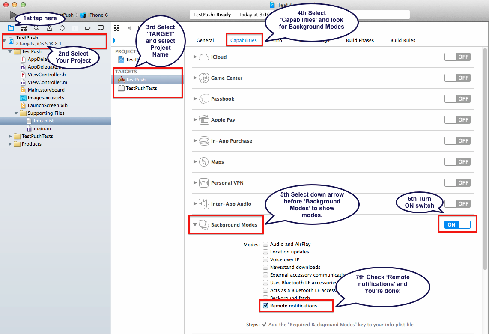The width and height of the screenshot is (489, 334).
Task: Collapse the Background Modes section
Action: pos(195,224)
